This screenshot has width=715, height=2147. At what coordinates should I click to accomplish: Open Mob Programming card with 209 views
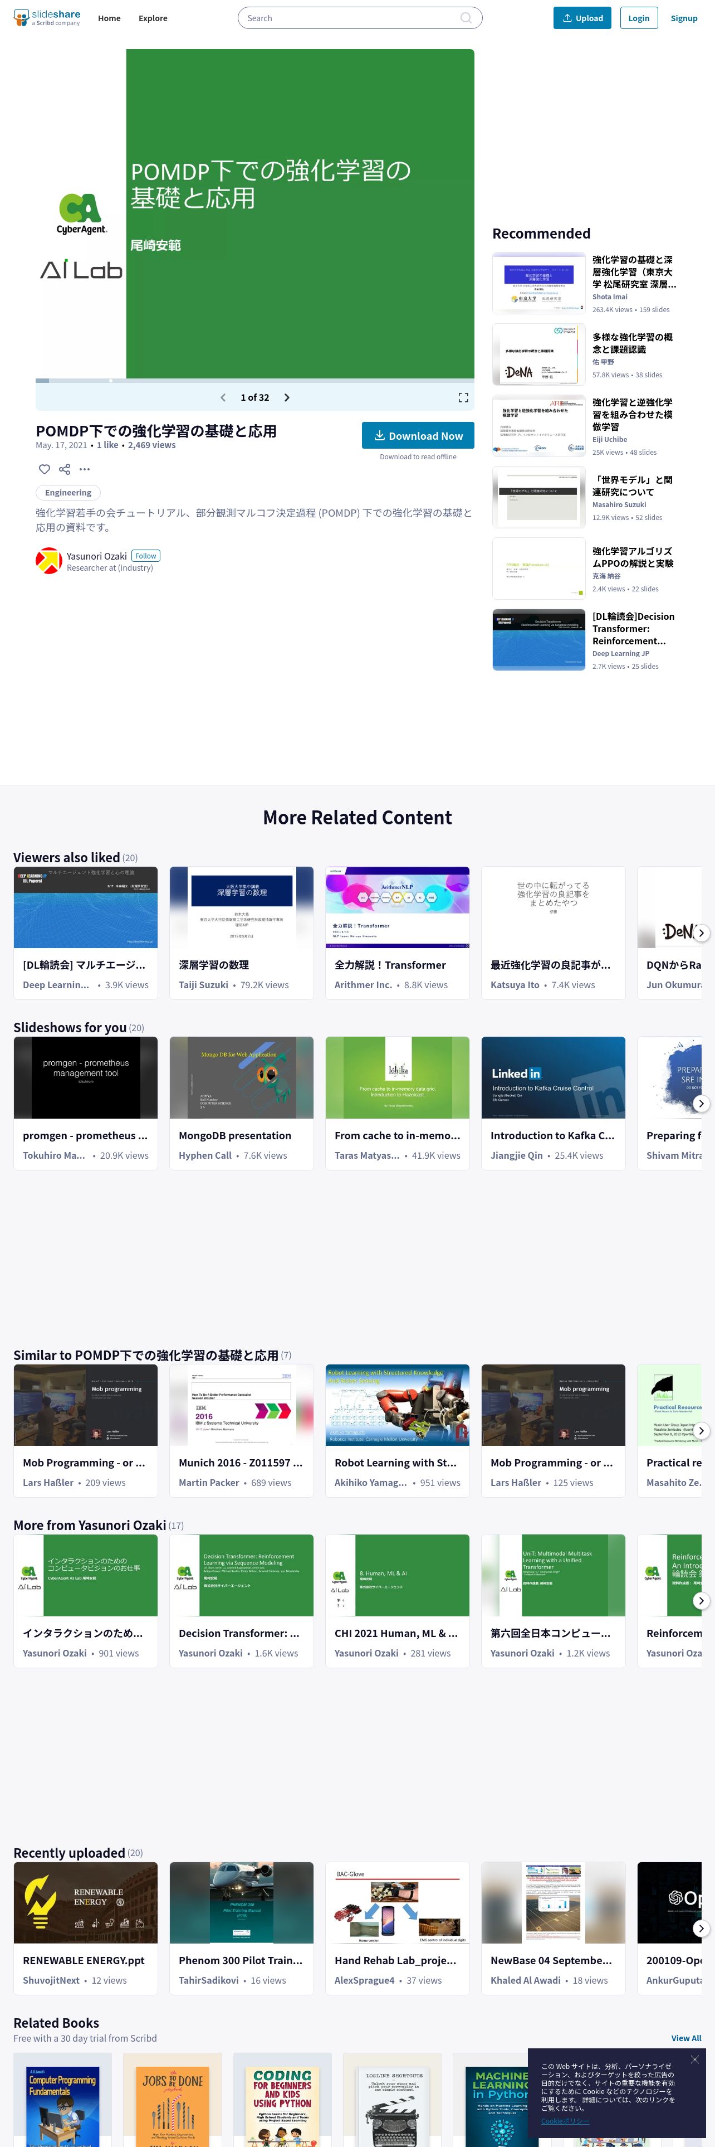[86, 1430]
